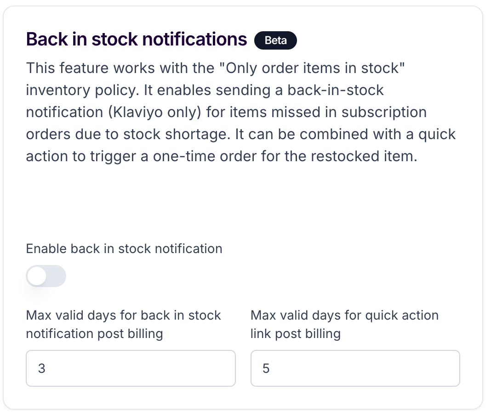
Task: Click the white knob of the notification toggle
Action: coord(37,276)
